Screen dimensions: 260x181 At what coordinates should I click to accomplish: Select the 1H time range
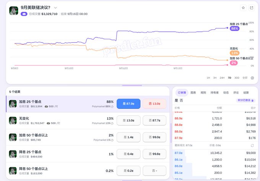(208, 78)
